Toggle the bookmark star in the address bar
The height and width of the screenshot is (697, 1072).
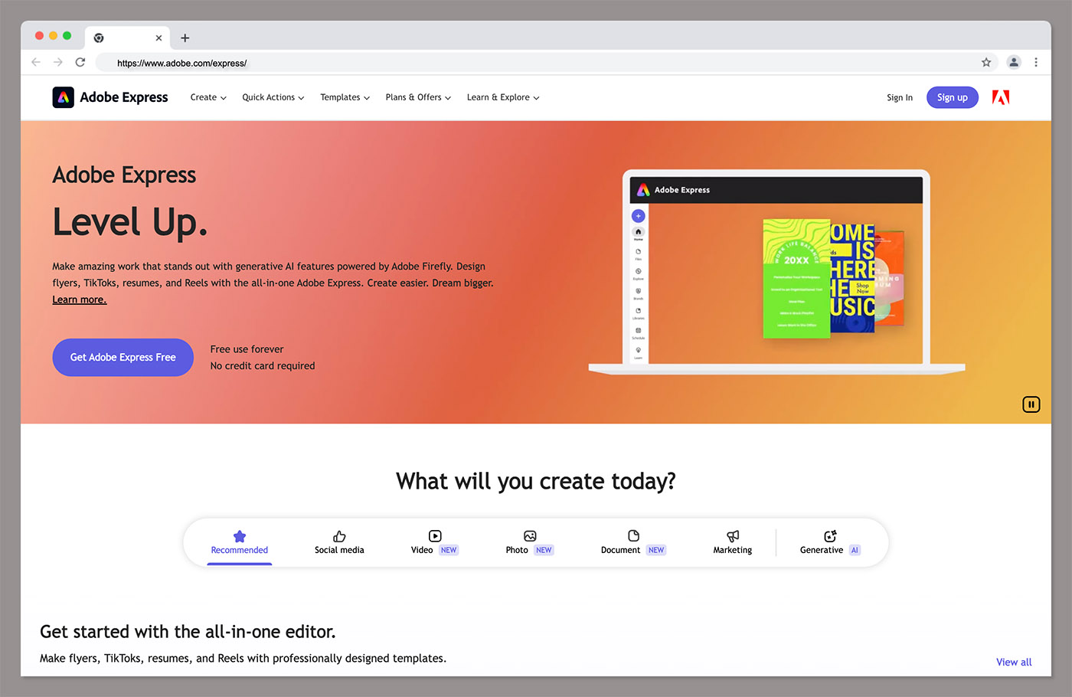986,62
